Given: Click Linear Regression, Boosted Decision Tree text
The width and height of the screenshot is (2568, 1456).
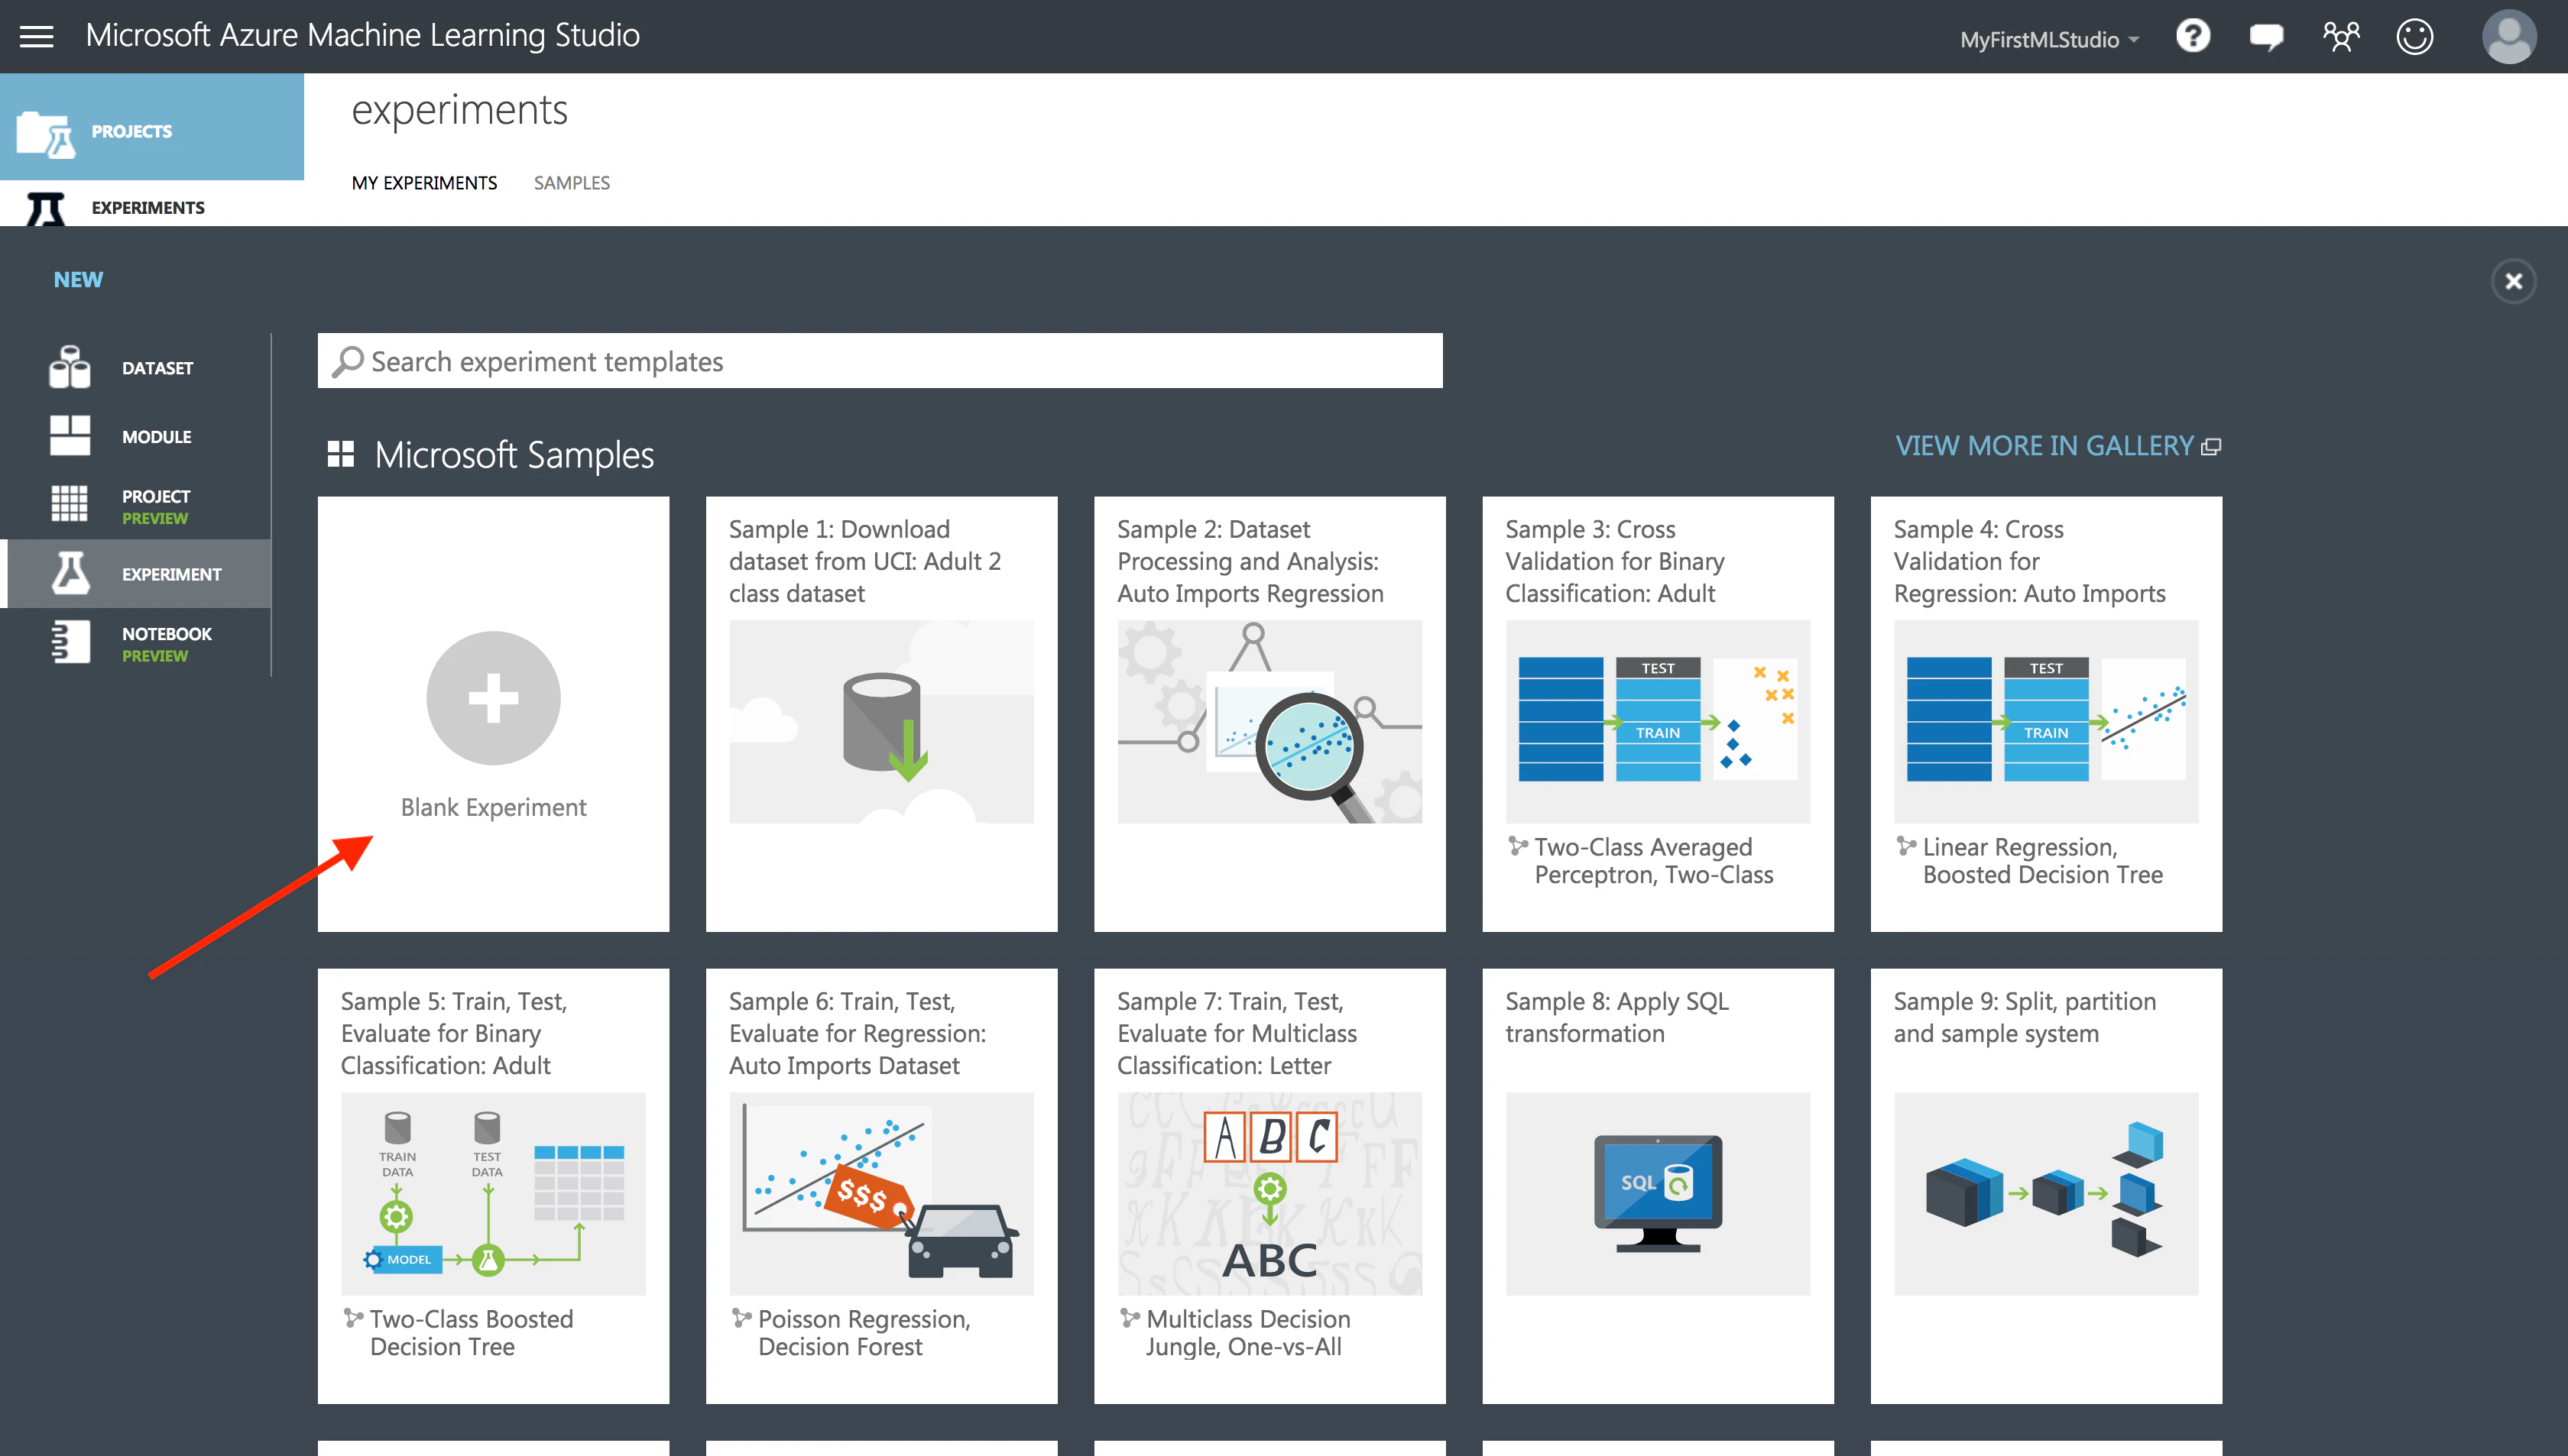Looking at the screenshot, I should pyautogui.click(x=2042, y=861).
